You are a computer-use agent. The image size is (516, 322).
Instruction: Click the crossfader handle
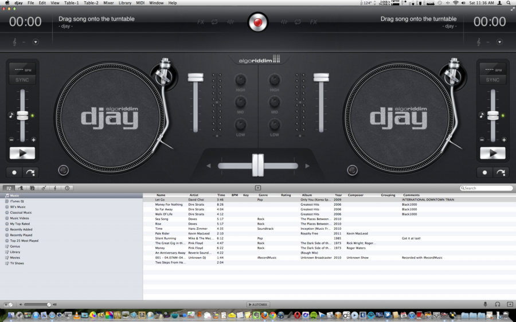pyautogui.click(x=258, y=166)
